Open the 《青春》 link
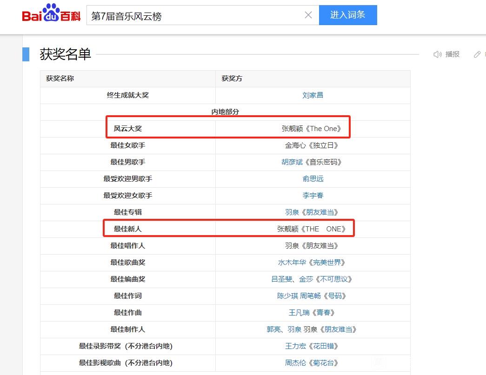486x375 pixels. click(323, 312)
